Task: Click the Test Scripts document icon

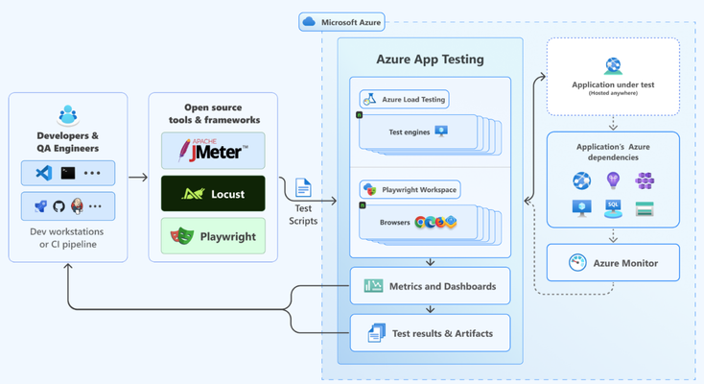Action: (x=303, y=187)
